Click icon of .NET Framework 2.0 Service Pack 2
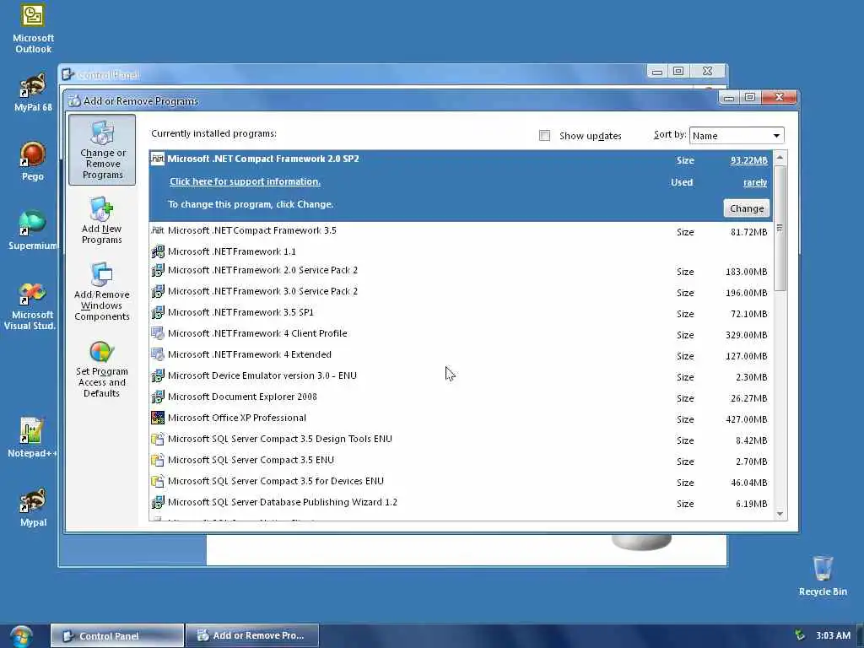Viewport: 864px width, 648px height. click(x=158, y=271)
